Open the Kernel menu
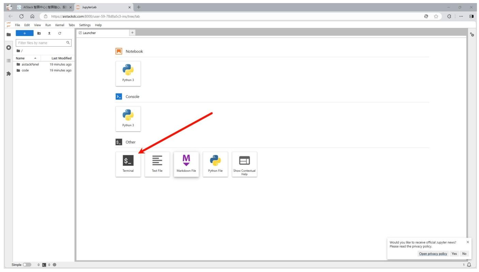 [x=60, y=25]
